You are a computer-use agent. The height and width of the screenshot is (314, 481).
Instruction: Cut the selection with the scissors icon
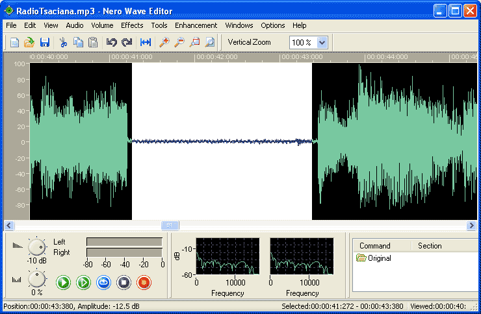pyautogui.click(x=63, y=42)
